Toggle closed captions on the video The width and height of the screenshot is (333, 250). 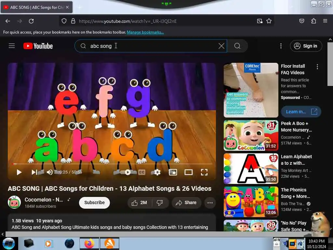coord(142,172)
